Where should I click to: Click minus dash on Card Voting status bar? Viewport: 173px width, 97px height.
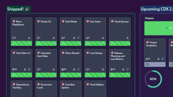(103, 75)
